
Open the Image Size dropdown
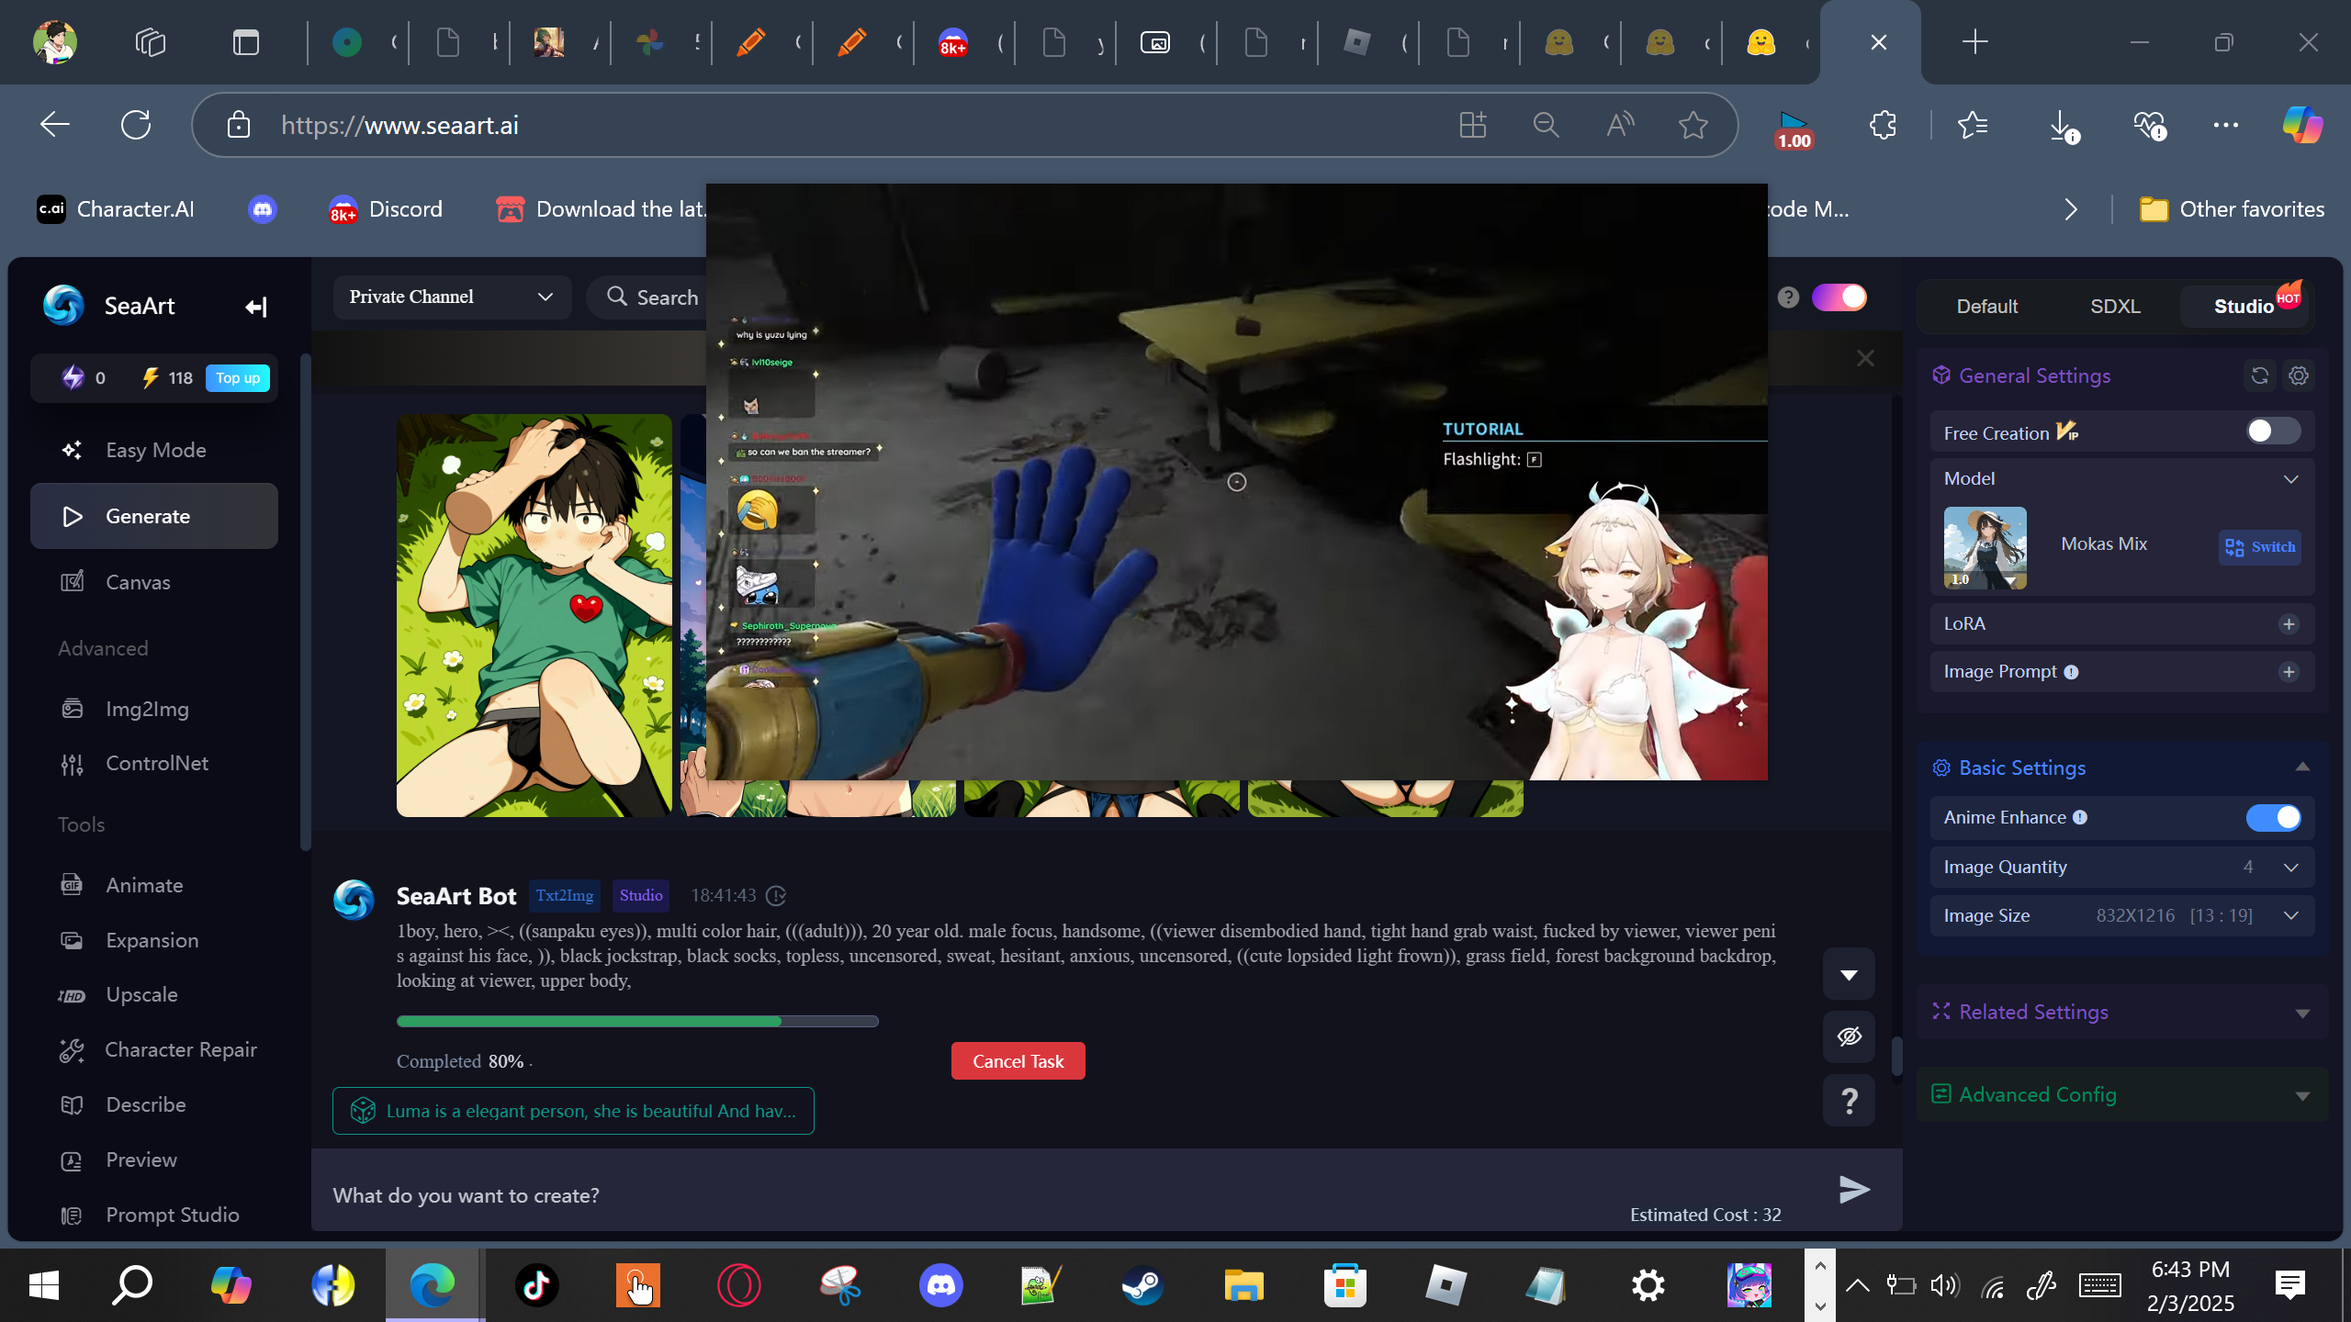(x=2121, y=915)
